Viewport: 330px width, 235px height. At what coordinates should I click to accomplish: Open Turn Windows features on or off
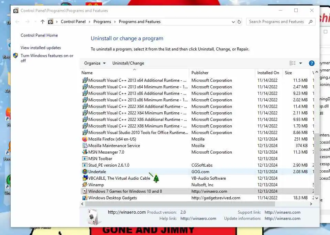click(x=47, y=58)
